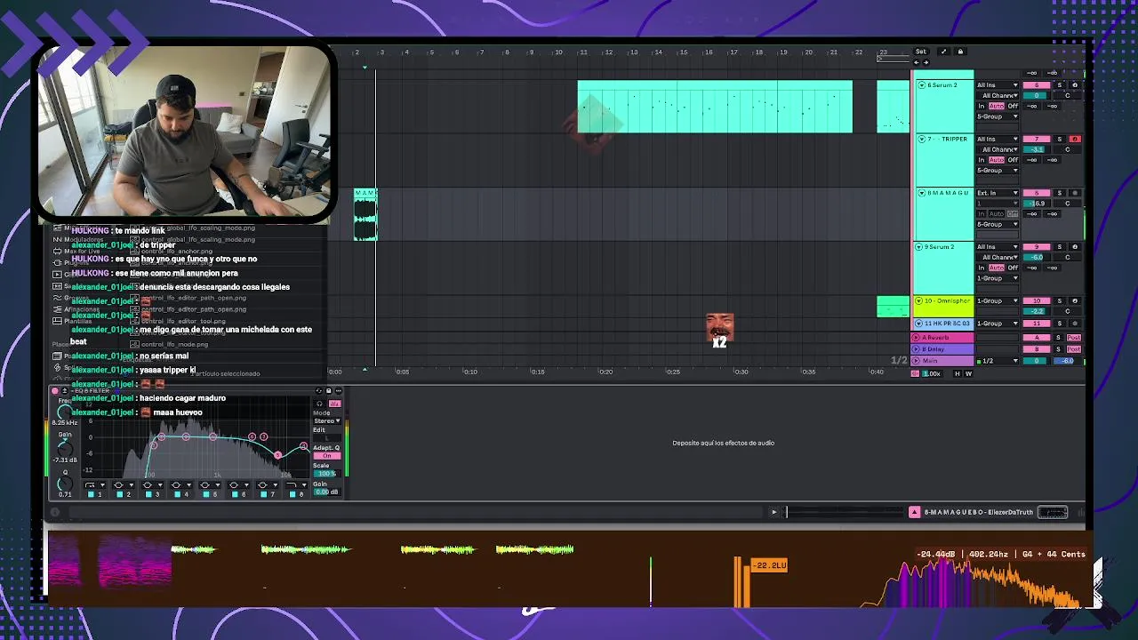Image resolution: width=1138 pixels, height=640 pixels.
Task: Click the 1.00x zoom value field
Action: click(x=932, y=373)
